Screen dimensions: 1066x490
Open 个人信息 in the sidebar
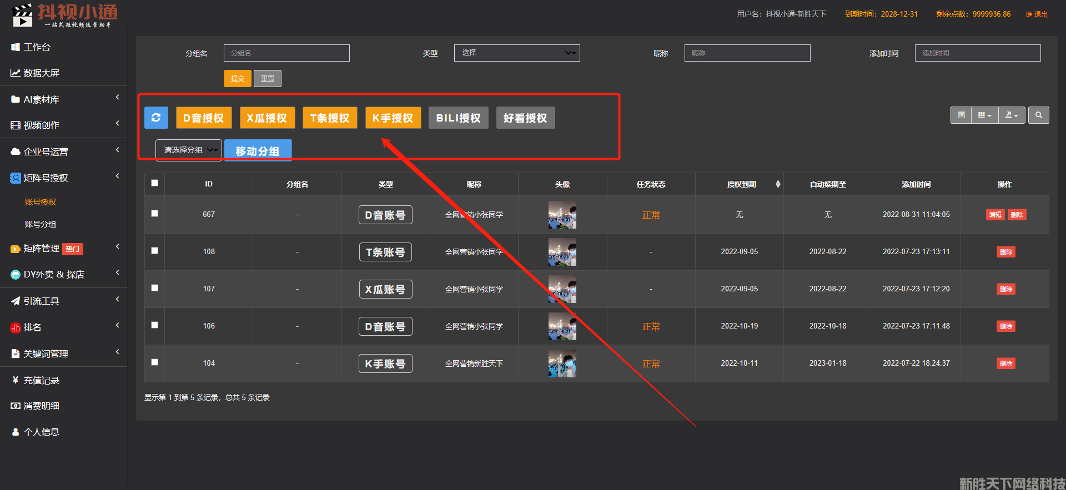(x=41, y=432)
